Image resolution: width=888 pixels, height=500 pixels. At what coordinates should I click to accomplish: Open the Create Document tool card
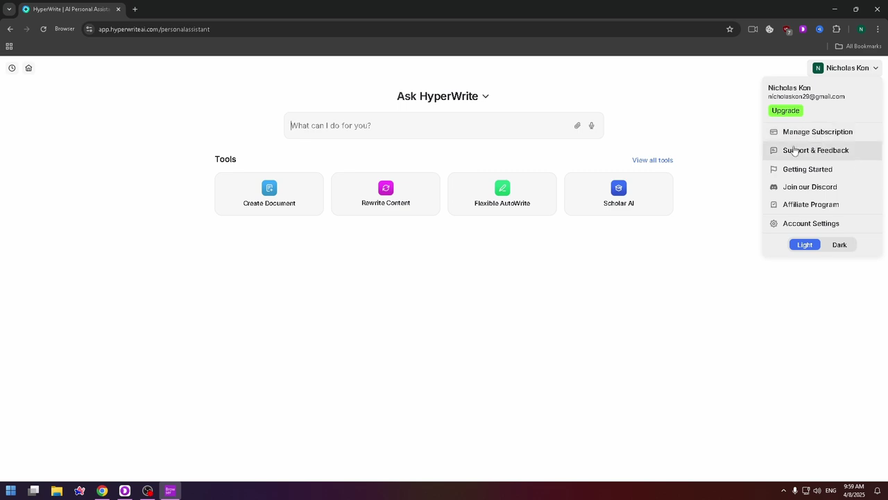[269, 194]
